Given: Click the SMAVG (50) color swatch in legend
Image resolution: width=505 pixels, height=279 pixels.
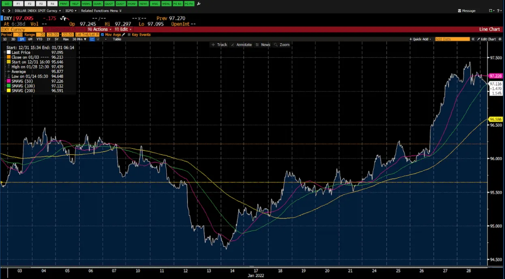Looking at the screenshot, I should [9, 81].
